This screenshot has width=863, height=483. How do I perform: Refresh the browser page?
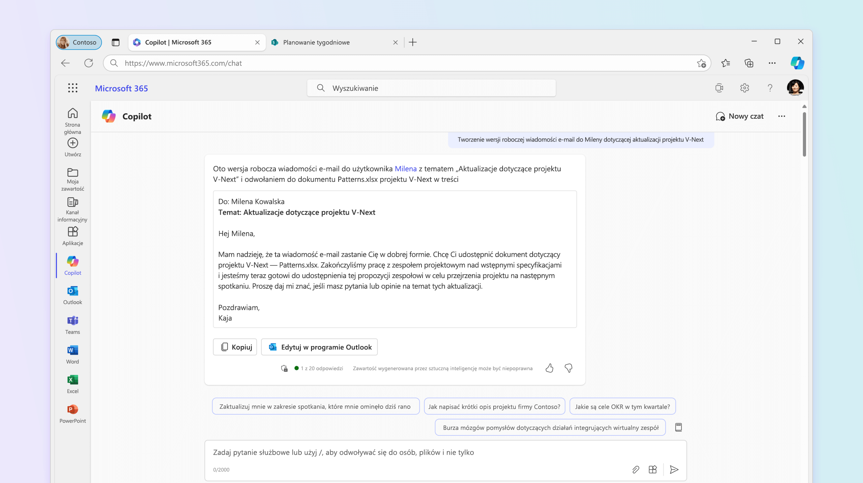click(x=89, y=63)
